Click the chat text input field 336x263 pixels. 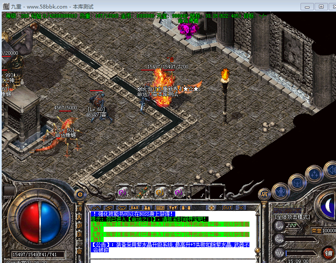coord(173,261)
